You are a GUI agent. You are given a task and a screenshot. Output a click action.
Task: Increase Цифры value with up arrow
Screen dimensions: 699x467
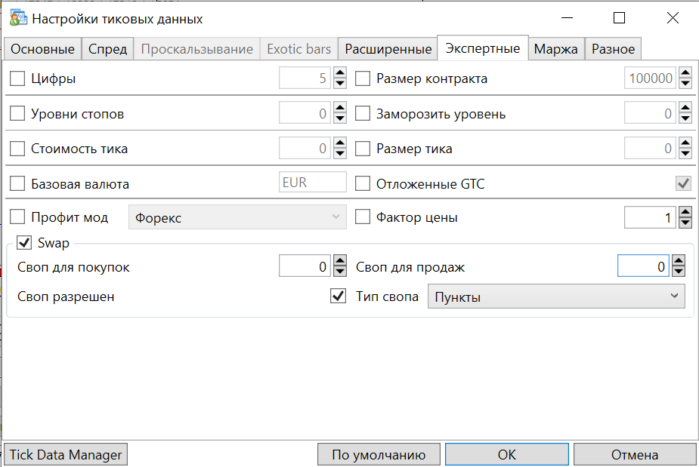point(340,72)
